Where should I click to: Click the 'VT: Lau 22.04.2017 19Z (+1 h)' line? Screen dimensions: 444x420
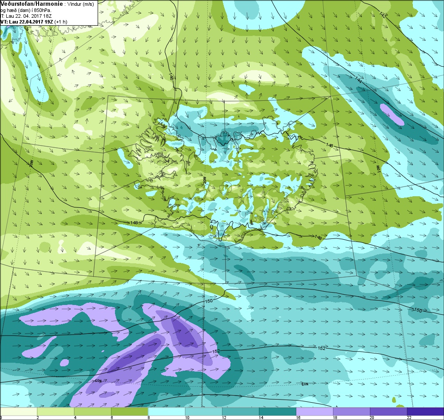tap(34, 21)
